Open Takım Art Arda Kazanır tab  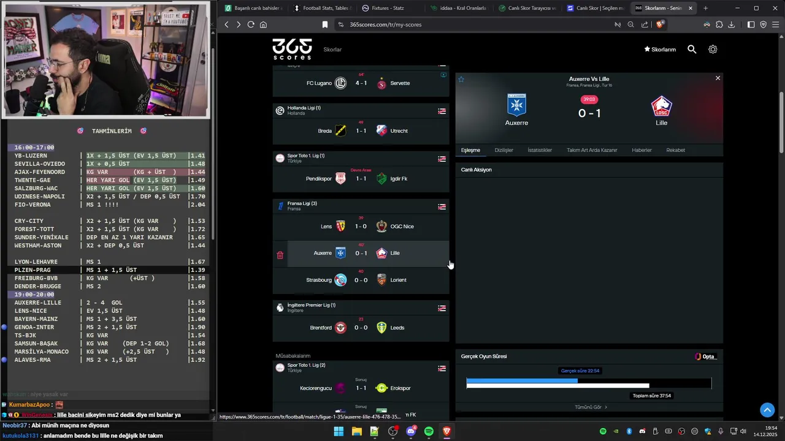pyautogui.click(x=592, y=150)
